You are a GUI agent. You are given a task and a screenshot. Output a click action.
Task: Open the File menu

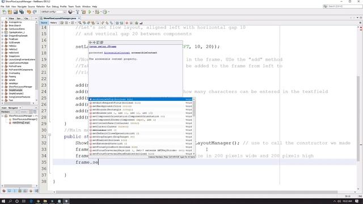pyautogui.click(x=2, y=6)
